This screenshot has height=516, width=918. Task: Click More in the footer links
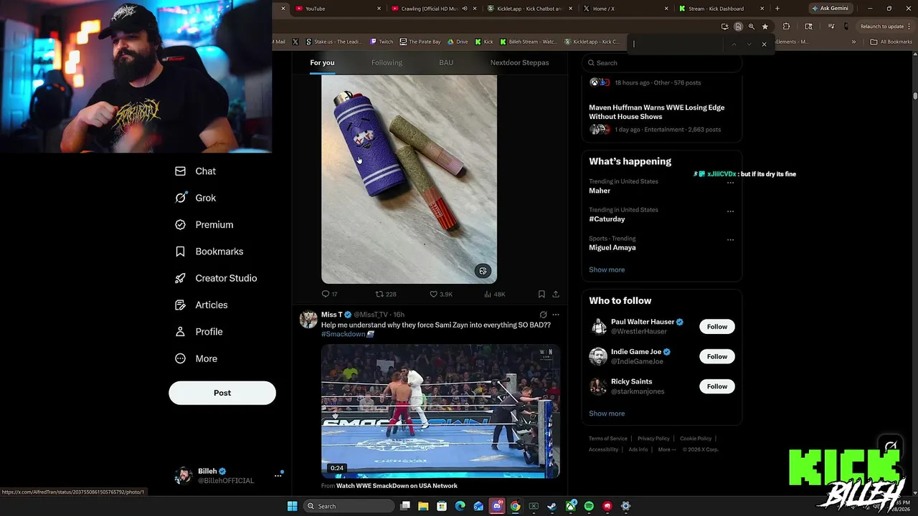coord(666,449)
